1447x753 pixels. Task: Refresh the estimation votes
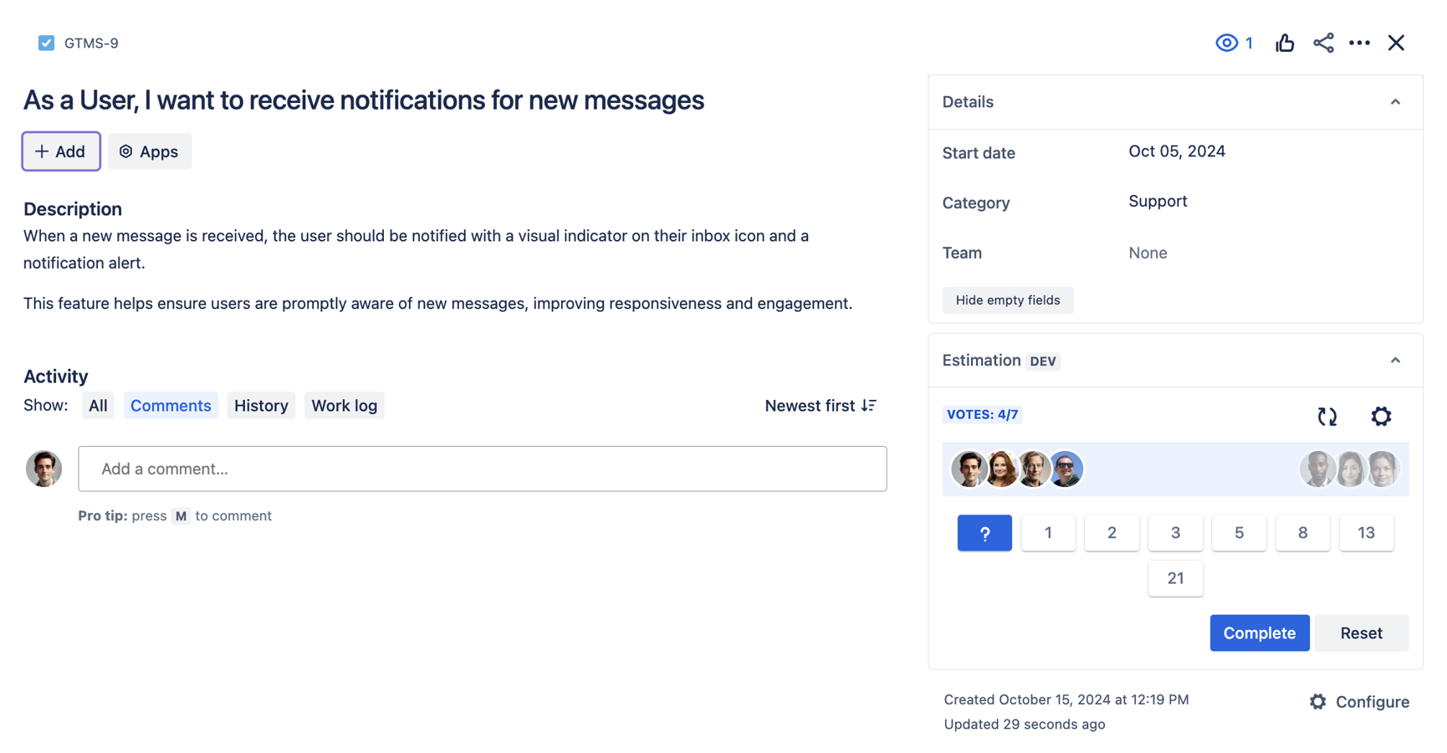[x=1327, y=416]
